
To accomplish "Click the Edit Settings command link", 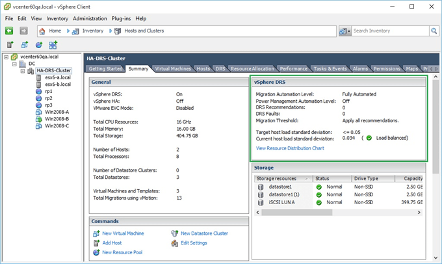I will [194, 243].
